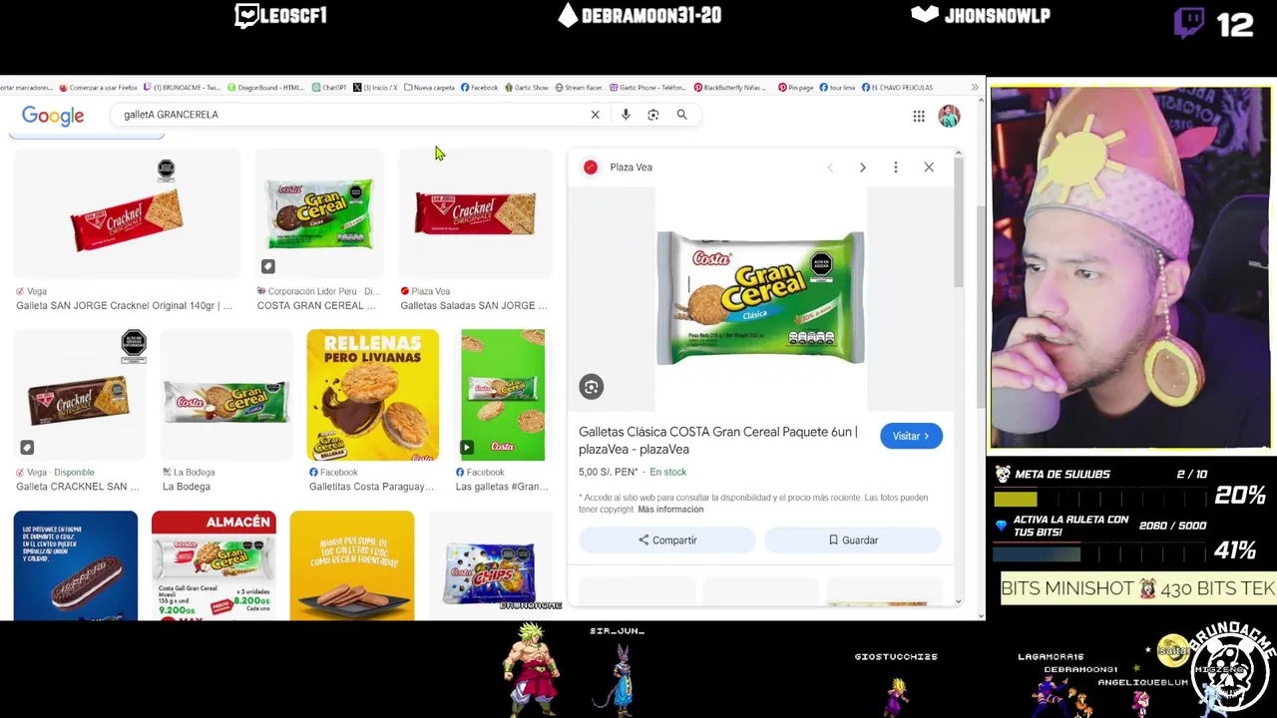Select yellow cookies-on-plate ad thumbnail
The height and width of the screenshot is (718, 1277).
tap(352, 565)
